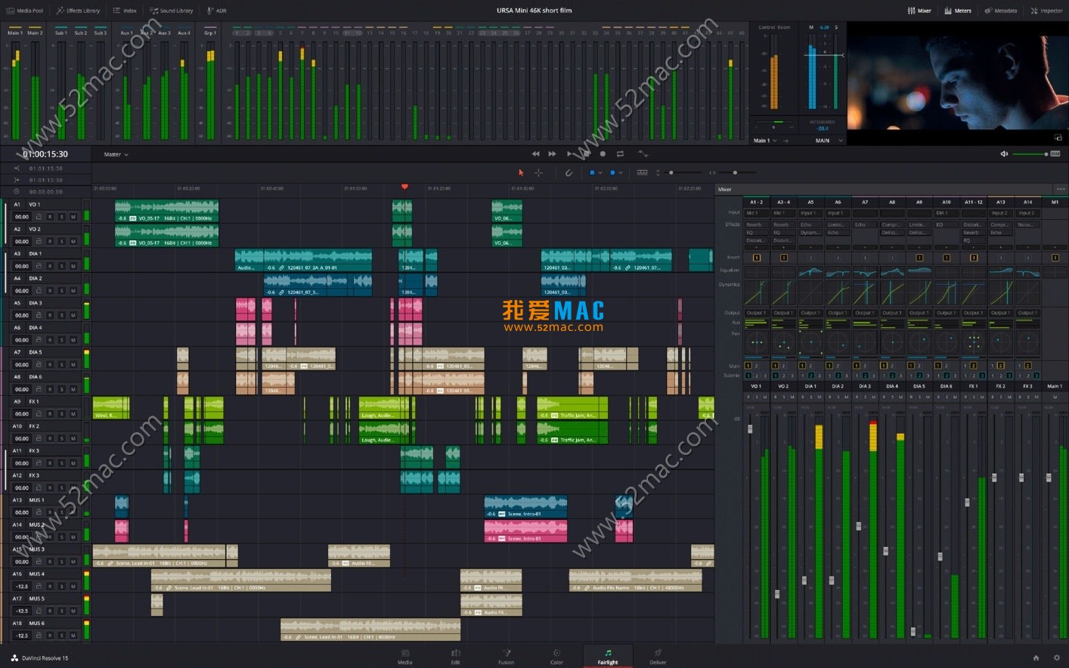The width and height of the screenshot is (1069, 668).
Task: Click the timeline duration clock icon
Action: 17,192
